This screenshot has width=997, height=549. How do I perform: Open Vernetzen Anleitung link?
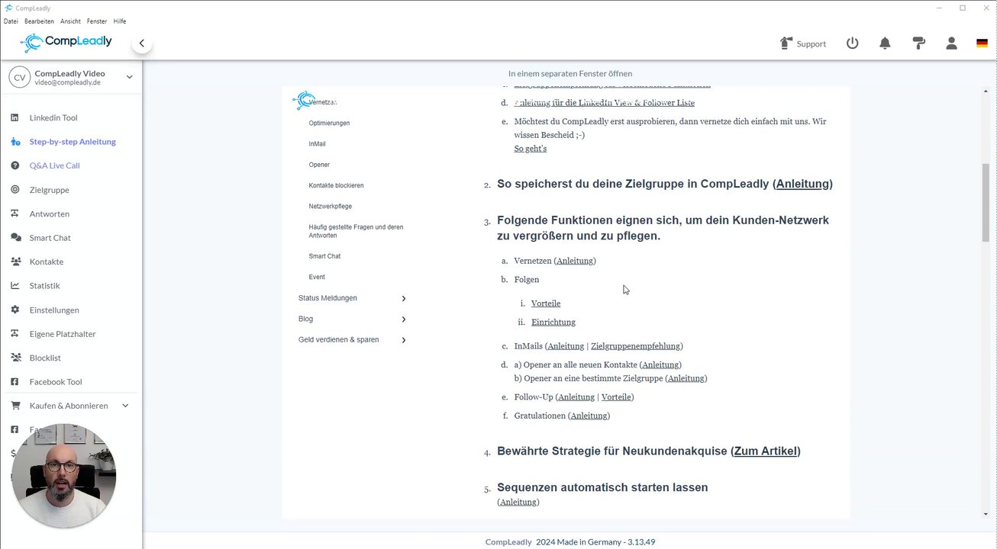pyautogui.click(x=575, y=261)
